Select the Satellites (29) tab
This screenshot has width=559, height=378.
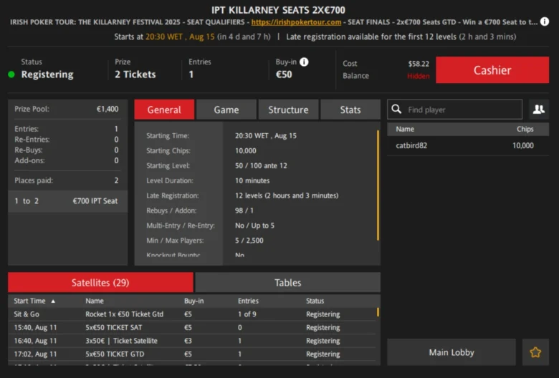pyautogui.click(x=100, y=283)
